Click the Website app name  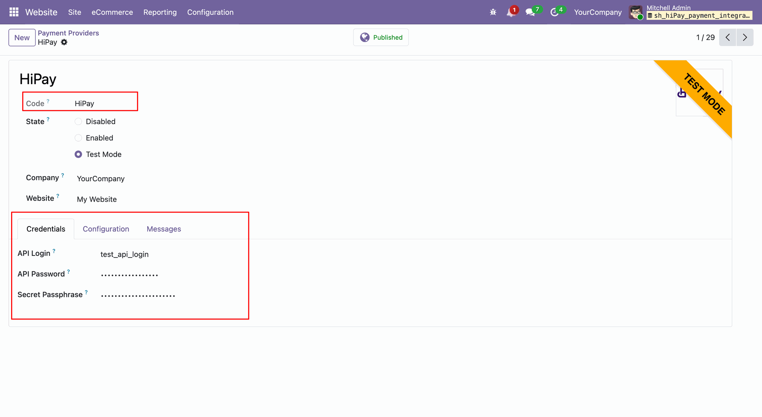[41, 12]
